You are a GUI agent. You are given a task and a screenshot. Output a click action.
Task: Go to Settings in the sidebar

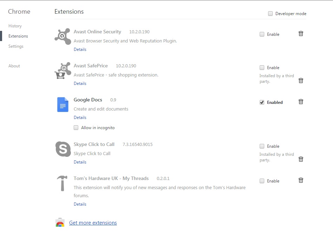(x=16, y=46)
